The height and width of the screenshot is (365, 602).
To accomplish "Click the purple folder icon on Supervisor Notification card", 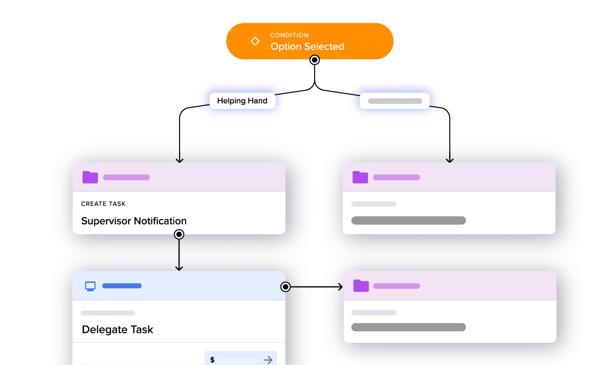I will pos(90,177).
